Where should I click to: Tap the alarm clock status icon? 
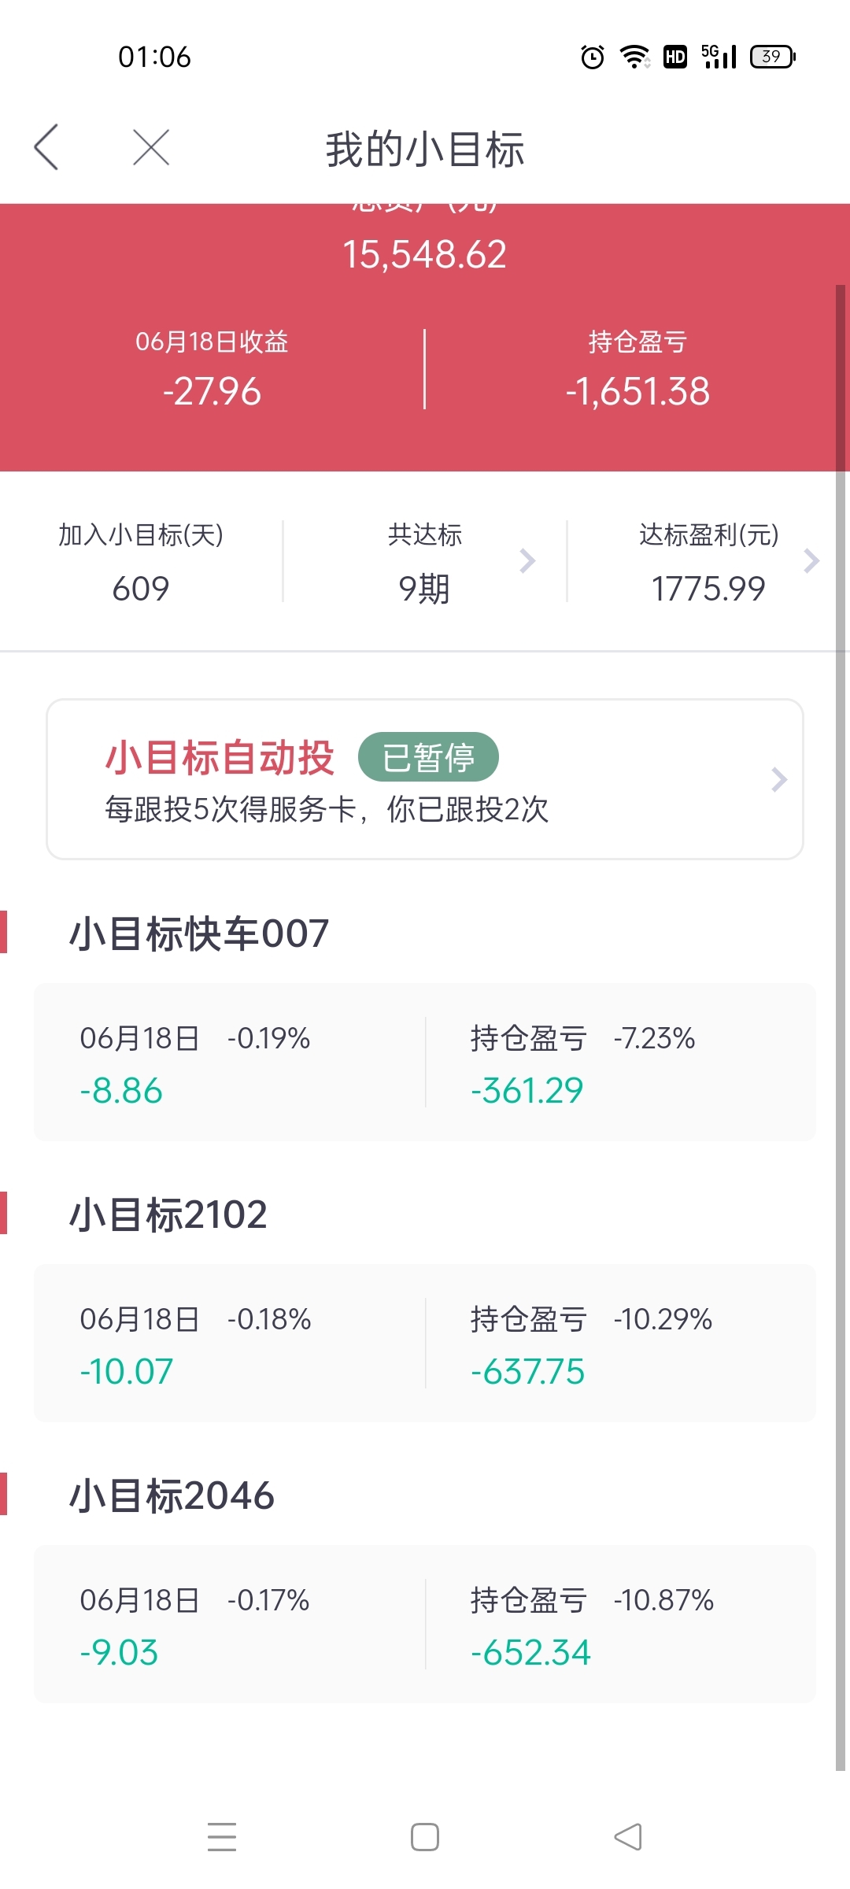click(593, 57)
